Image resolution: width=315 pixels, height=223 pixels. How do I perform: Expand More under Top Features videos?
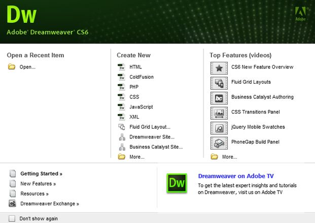(x=229, y=157)
